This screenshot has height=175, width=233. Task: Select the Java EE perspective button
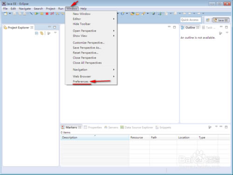pos(221,20)
